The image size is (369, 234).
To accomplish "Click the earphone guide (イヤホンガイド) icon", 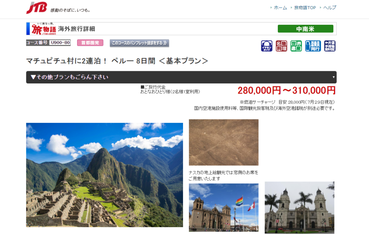I will [267, 46].
